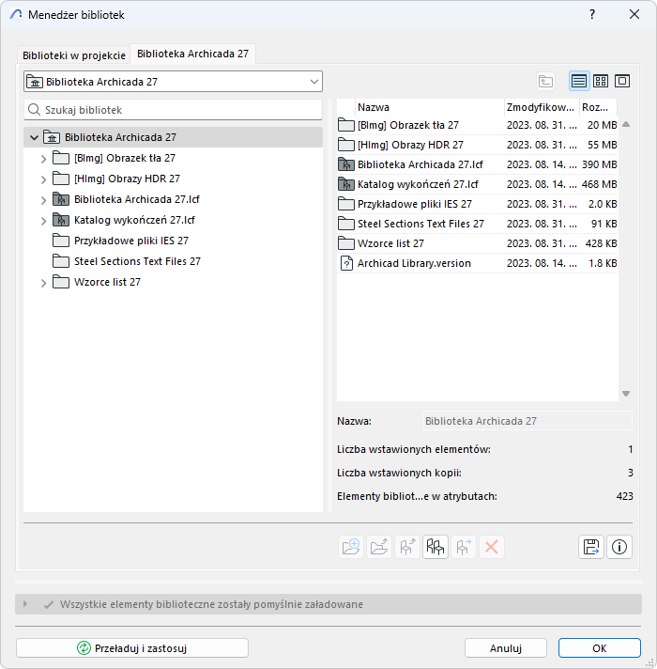Click the Anuluj button
Image resolution: width=657 pixels, height=669 pixels.
pyautogui.click(x=506, y=648)
